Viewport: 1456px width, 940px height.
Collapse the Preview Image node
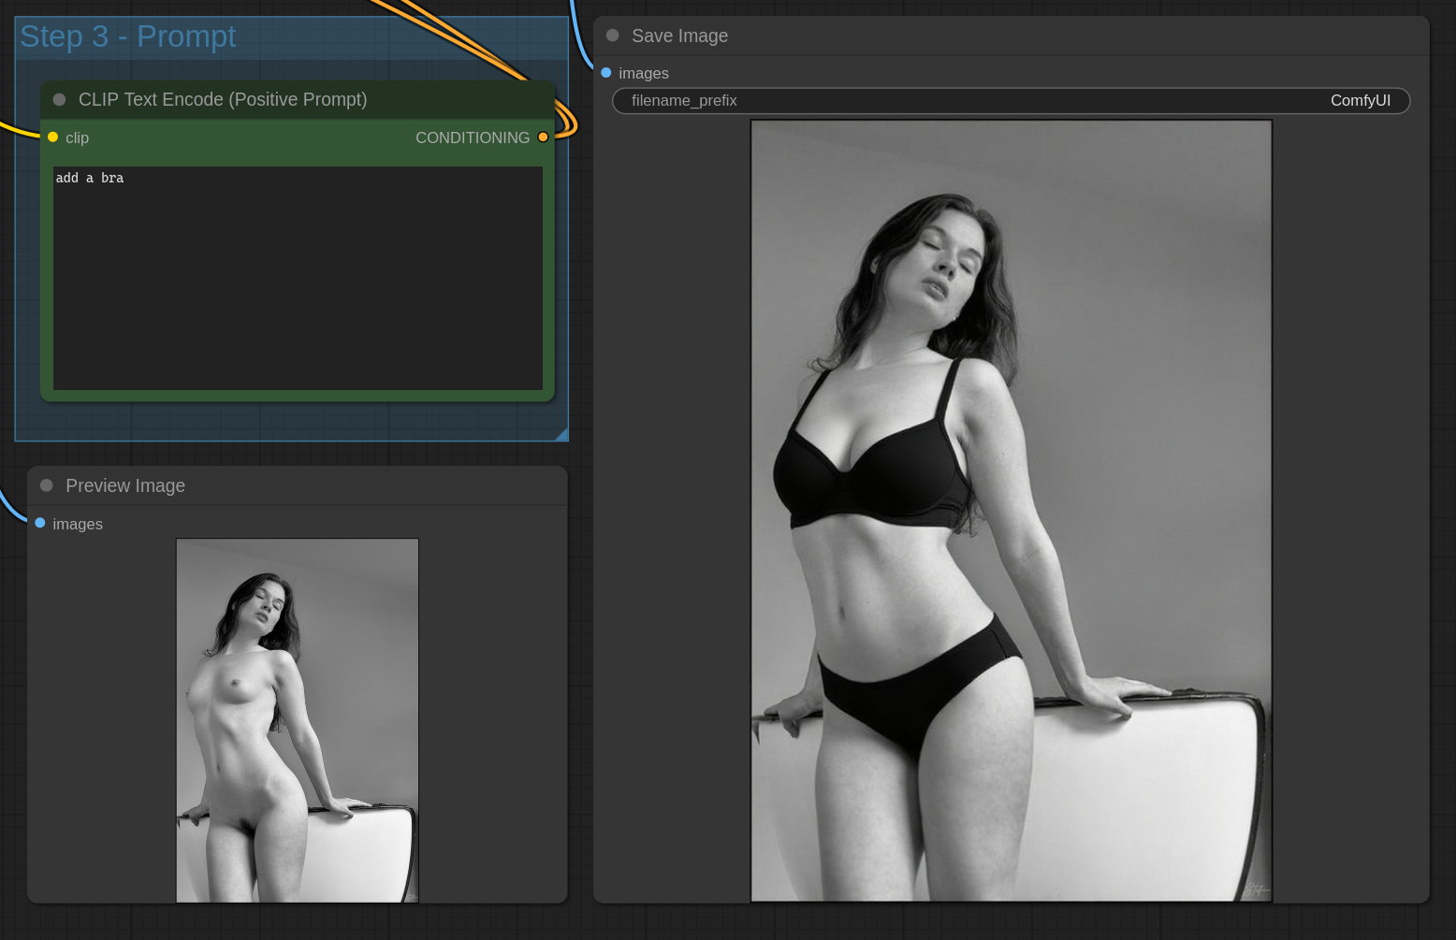tap(47, 485)
